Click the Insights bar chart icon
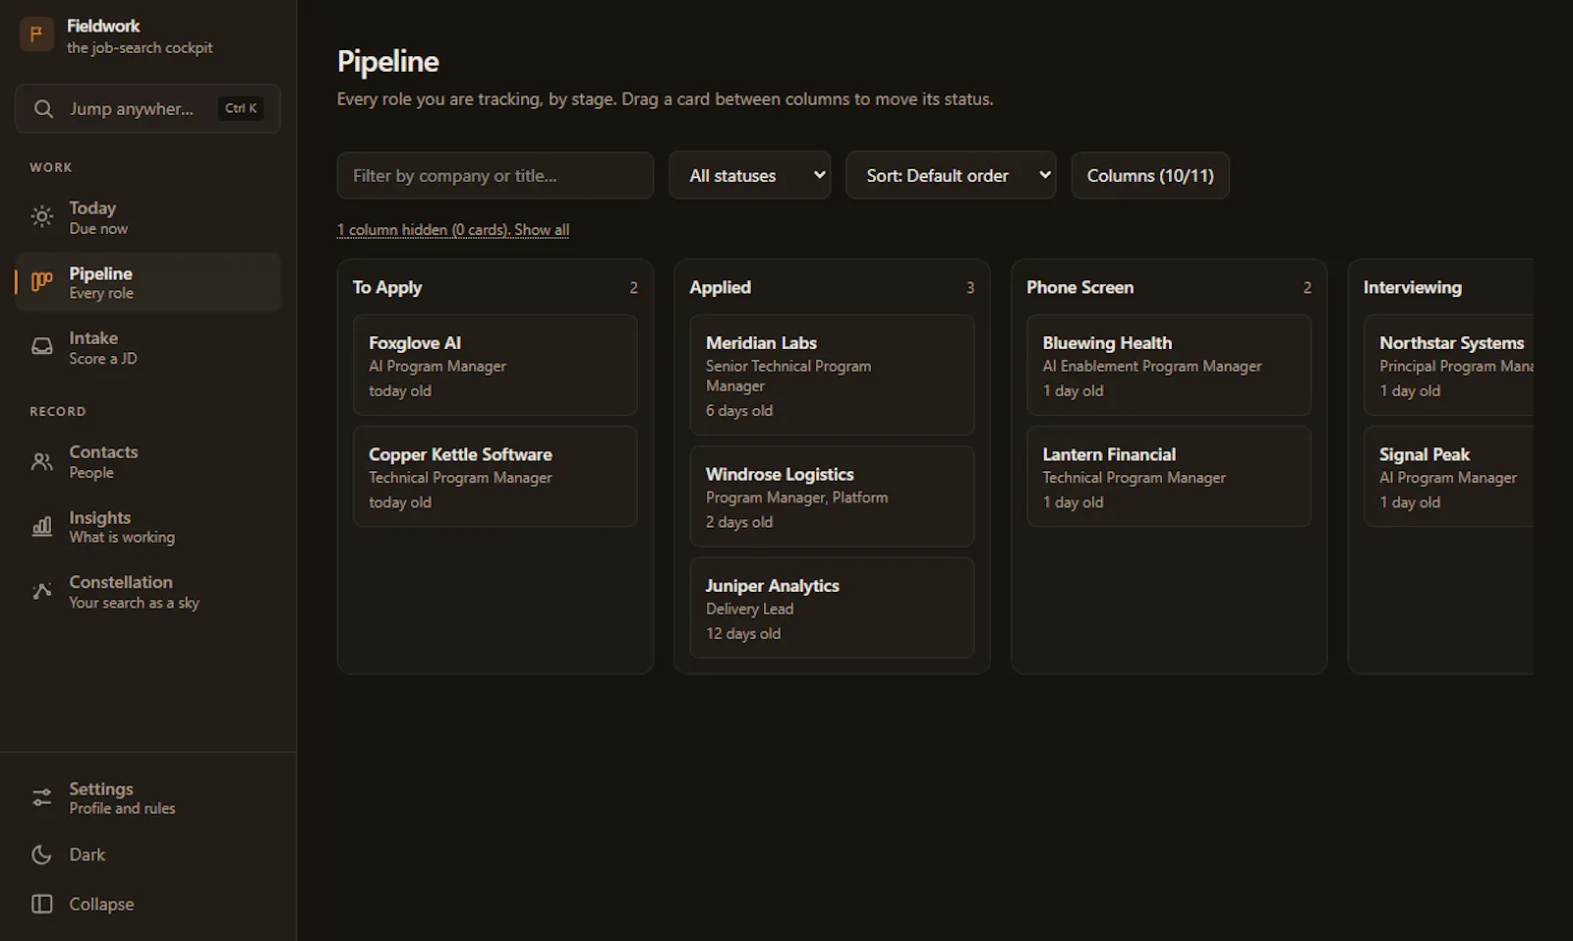The width and height of the screenshot is (1573, 941). pos(41,527)
